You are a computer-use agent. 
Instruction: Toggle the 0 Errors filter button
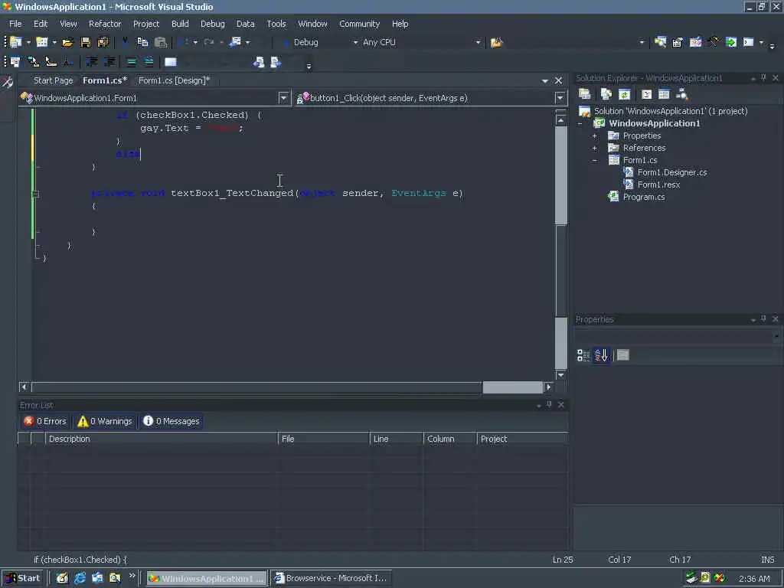click(x=45, y=422)
